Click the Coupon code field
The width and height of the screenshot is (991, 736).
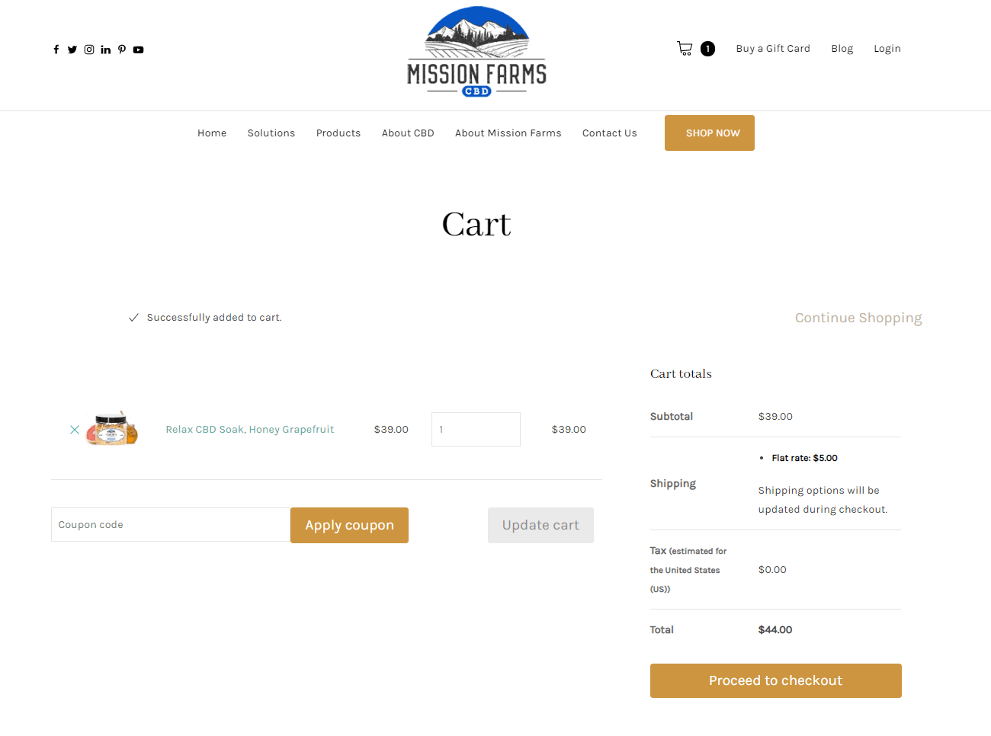[170, 525]
